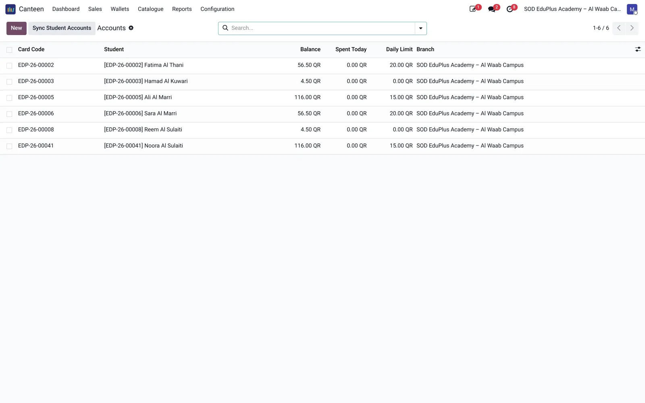Image resolution: width=645 pixels, height=403 pixels.
Task: Go to next page arrow
Action: (632, 28)
